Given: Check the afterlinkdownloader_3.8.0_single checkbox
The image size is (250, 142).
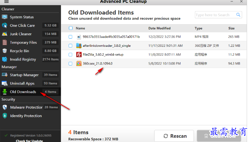Looking at the screenshot, I should click(70, 45).
